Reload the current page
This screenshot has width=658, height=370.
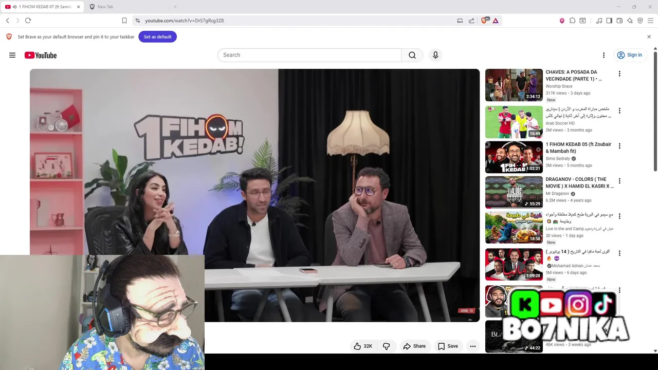click(x=28, y=21)
